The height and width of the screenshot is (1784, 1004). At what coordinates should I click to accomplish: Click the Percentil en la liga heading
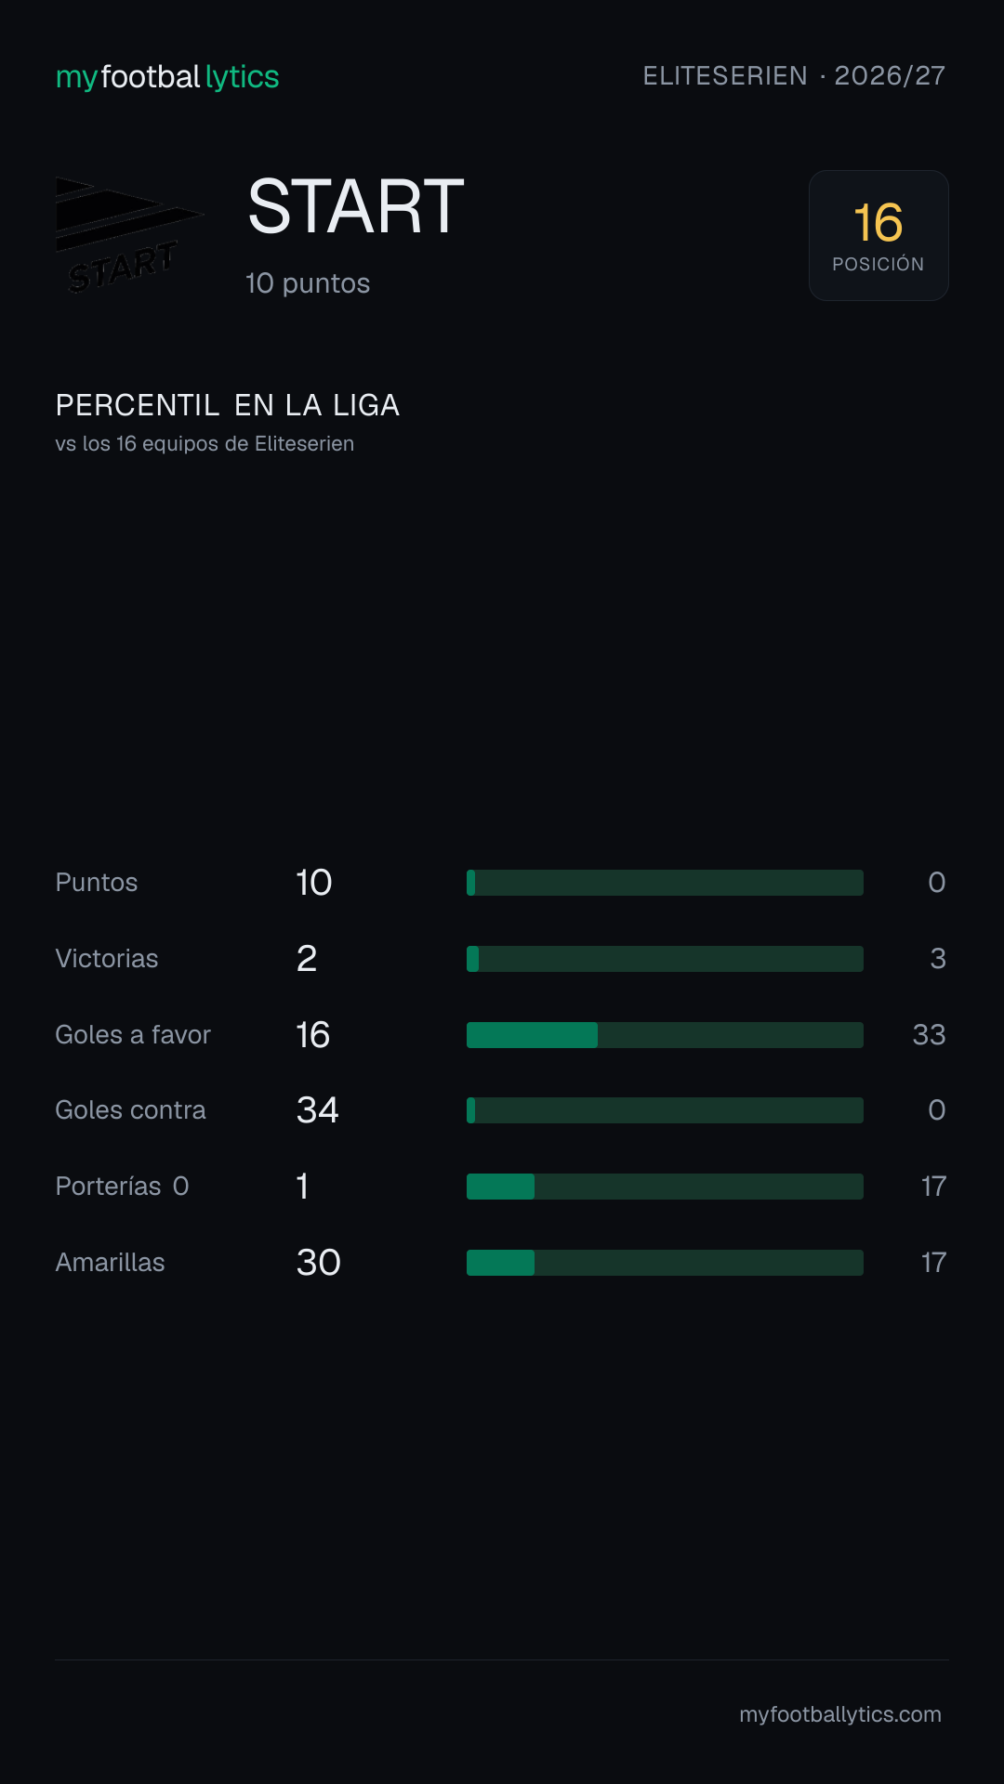228,405
